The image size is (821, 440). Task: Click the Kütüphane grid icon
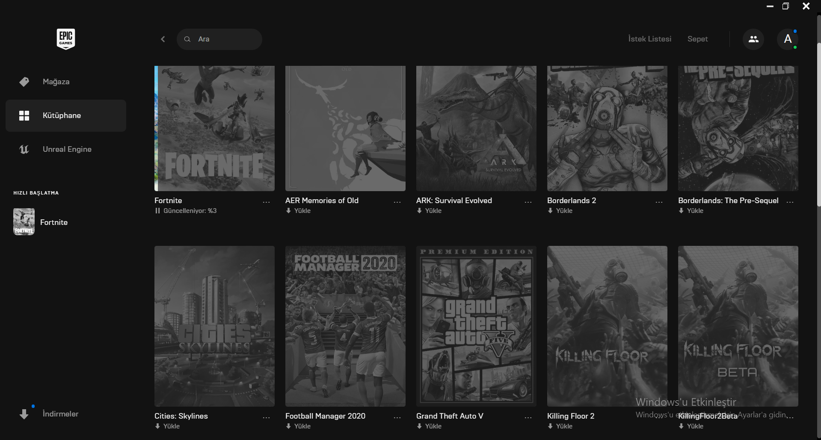(24, 115)
